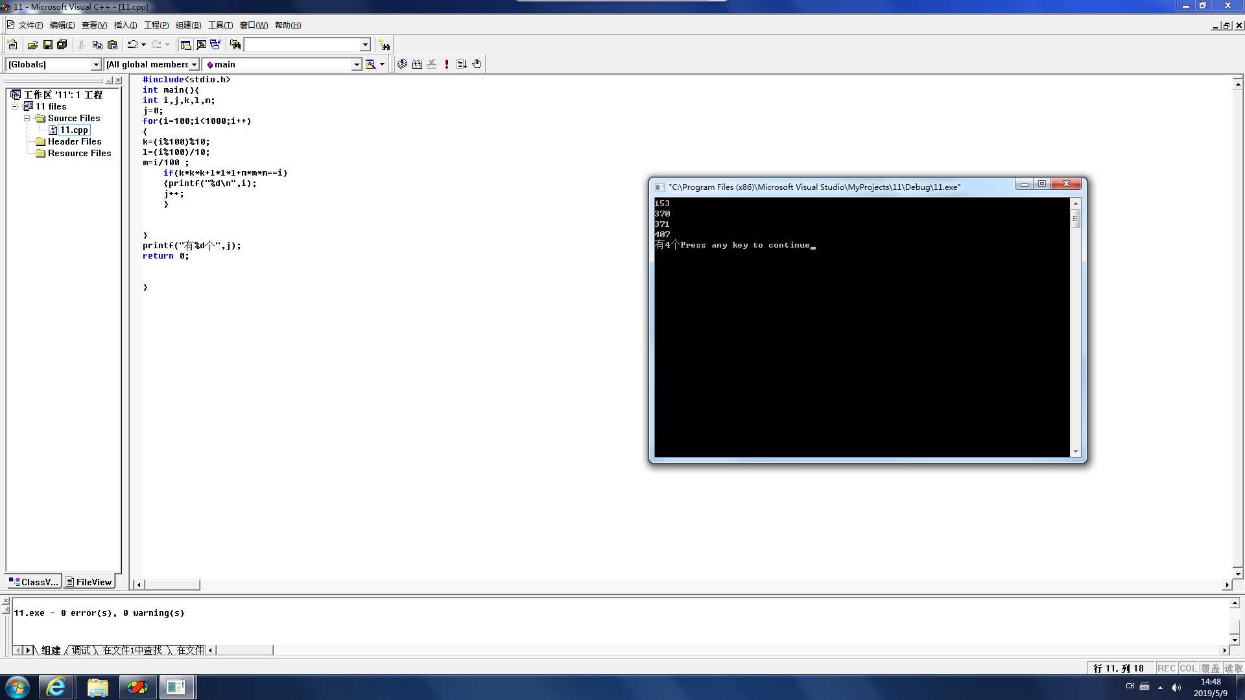Viewport: 1245px width, 700px height.
Task: Switch to the ClassView tab
Action: point(34,582)
